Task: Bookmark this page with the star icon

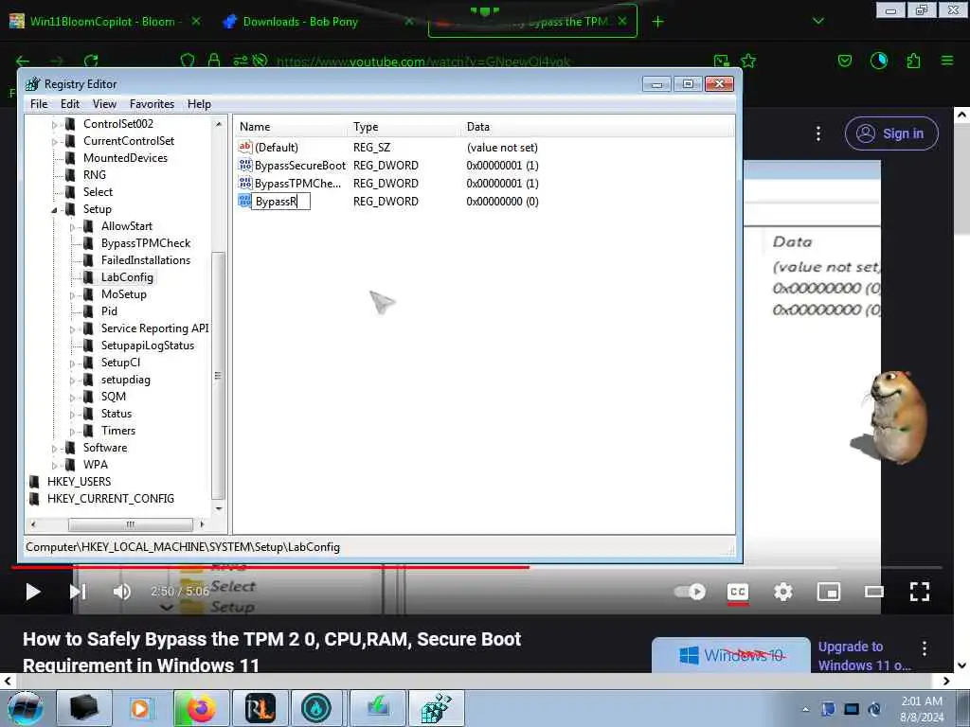Action: [x=748, y=61]
